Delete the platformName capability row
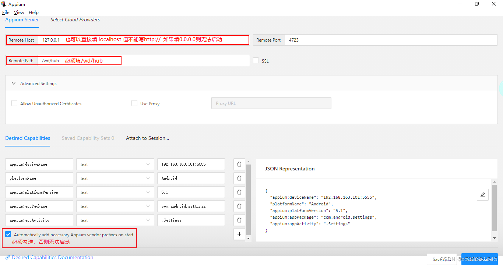 (239, 178)
